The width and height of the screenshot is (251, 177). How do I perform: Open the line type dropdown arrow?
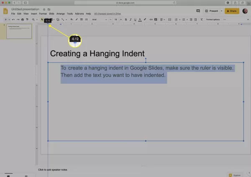point(66,20)
